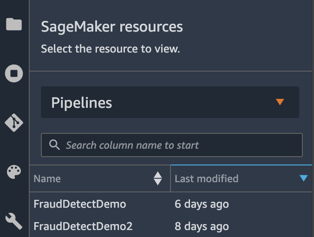Click the SageMaker resources heading
Viewport: 314px width, 237px height.
pos(112,27)
